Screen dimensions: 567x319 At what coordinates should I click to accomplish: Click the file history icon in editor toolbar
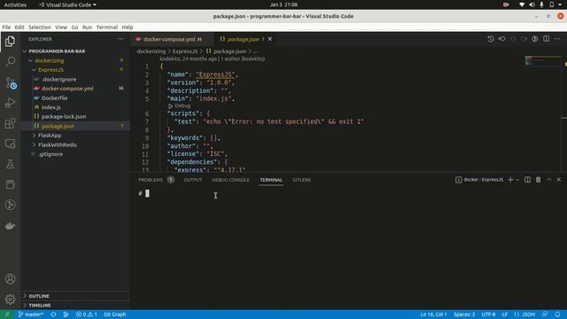(x=490, y=39)
